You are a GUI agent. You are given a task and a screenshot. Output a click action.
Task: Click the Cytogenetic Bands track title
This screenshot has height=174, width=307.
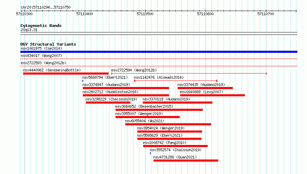coord(41,26)
